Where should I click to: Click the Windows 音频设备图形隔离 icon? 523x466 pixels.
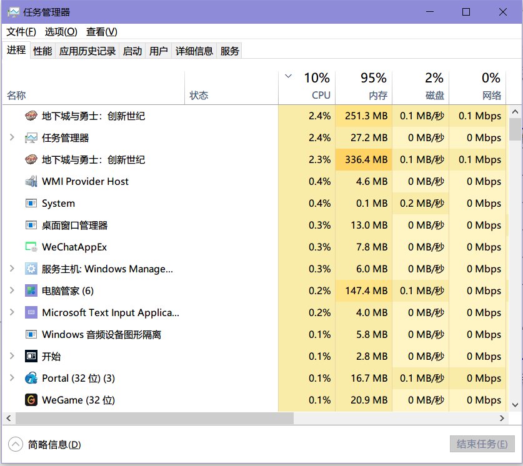[31, 334]
